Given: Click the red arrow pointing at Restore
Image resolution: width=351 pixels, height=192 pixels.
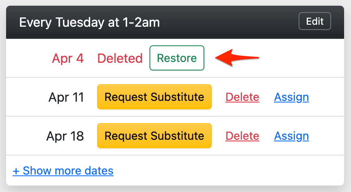Looking at the screenshot, I should [237, 58].
